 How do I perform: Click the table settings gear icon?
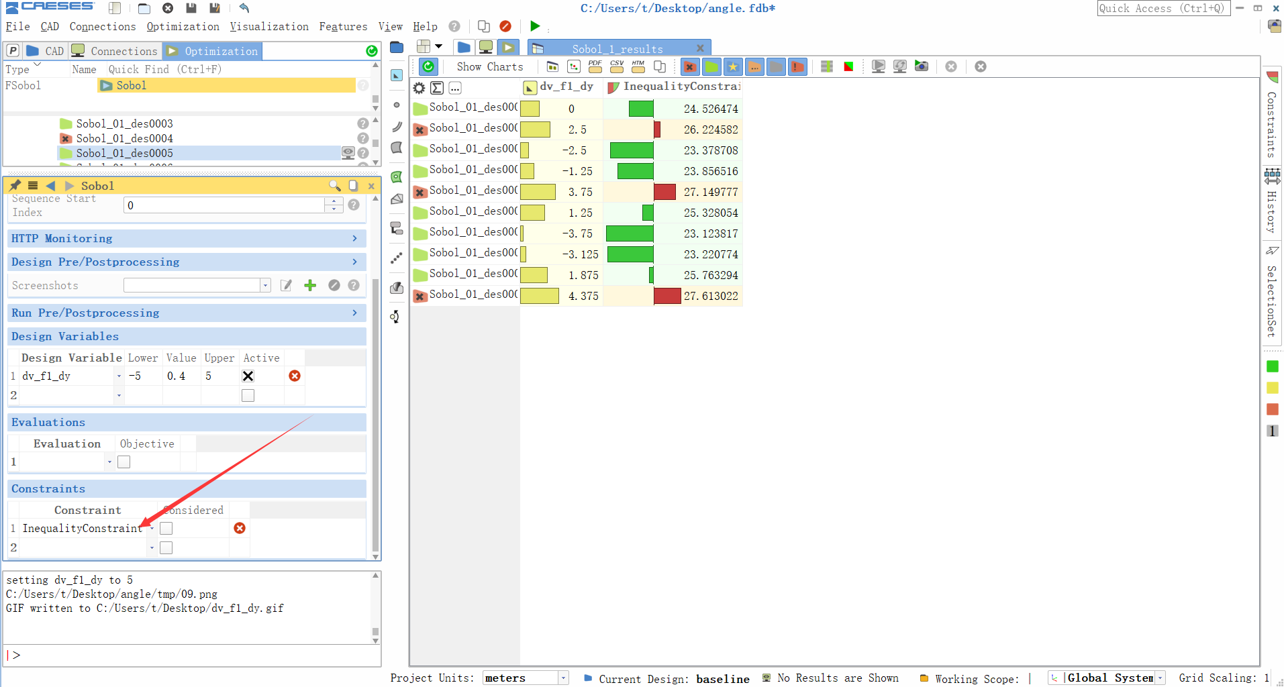tap(419, 88)
